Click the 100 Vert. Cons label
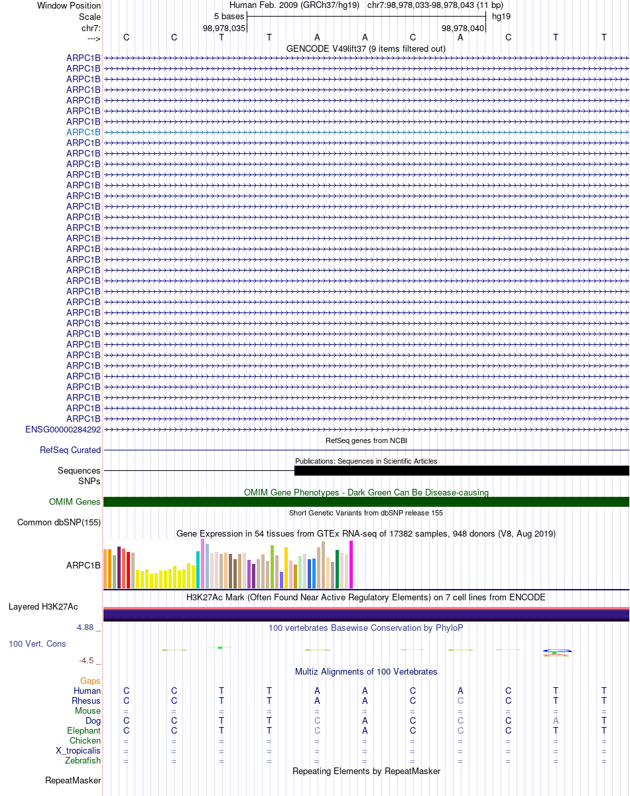Viewport: 630px width, 796px height. tap(37, 643)
